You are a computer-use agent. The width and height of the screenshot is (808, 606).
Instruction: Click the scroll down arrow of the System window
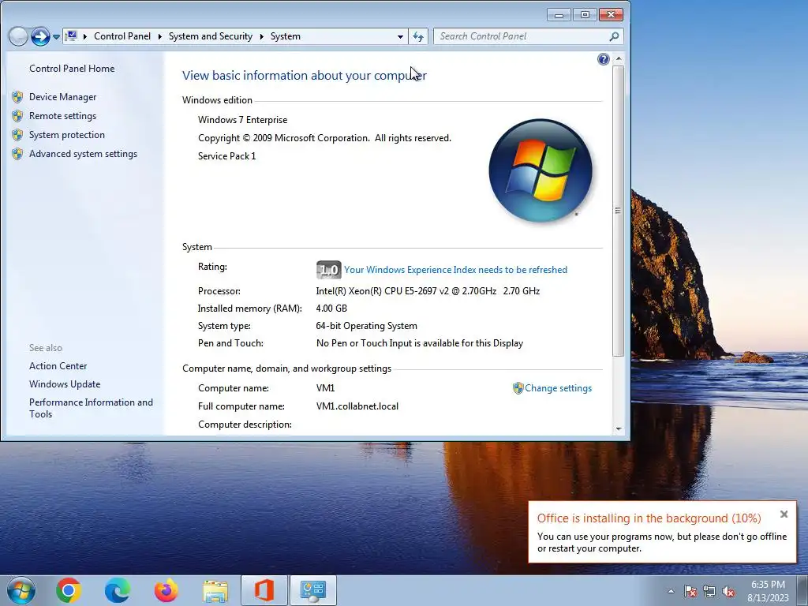click(x=619, y=428)
